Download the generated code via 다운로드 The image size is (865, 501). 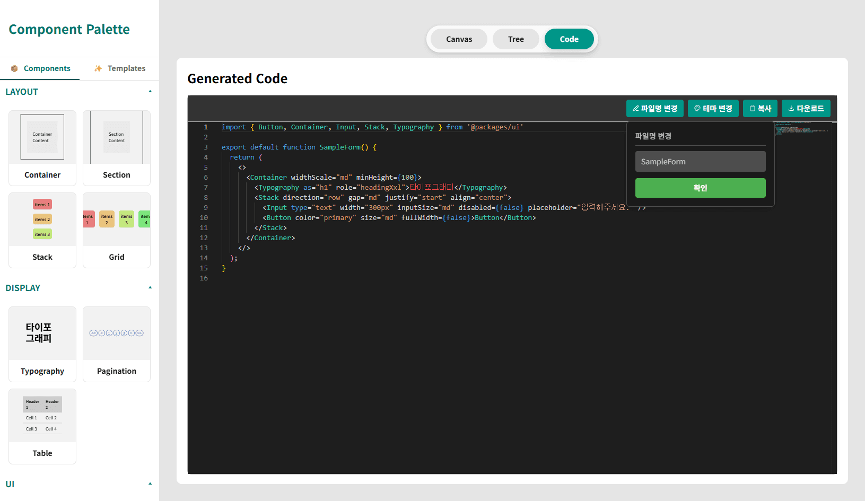[x=806, y=108]
